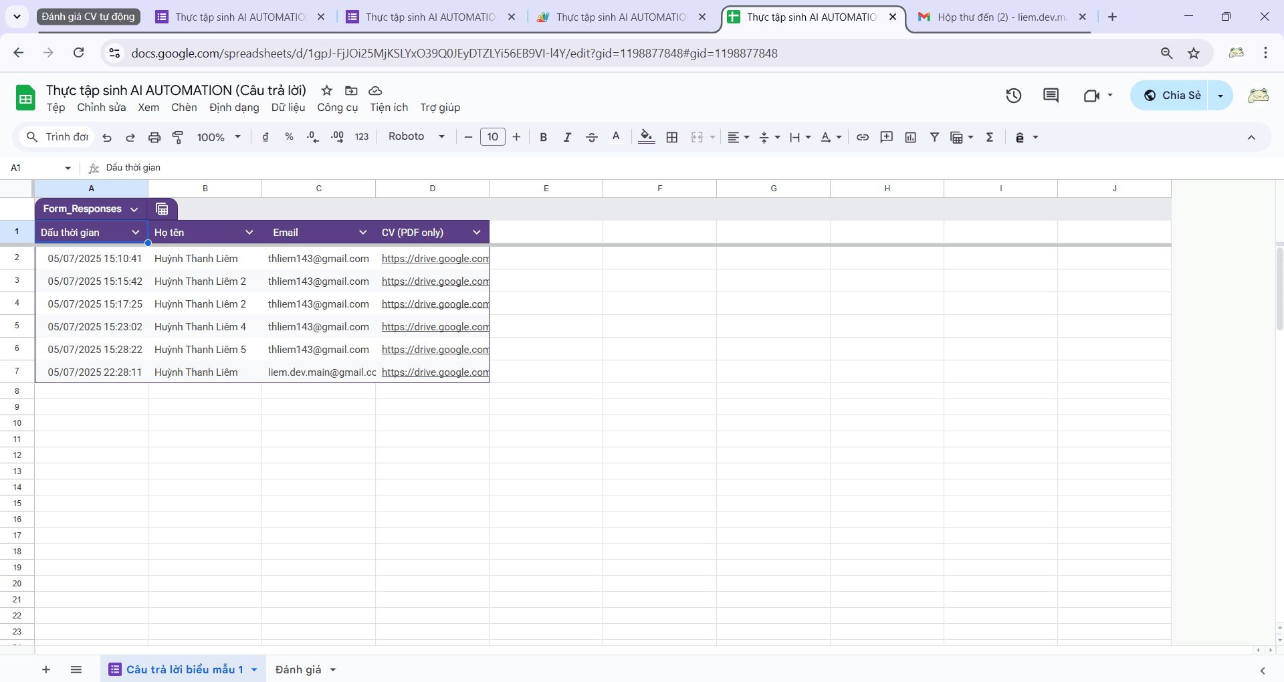Open version history clock icon

(1013, 96)
